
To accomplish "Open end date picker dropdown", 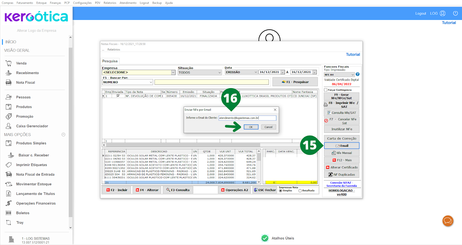I will (314, 72).
